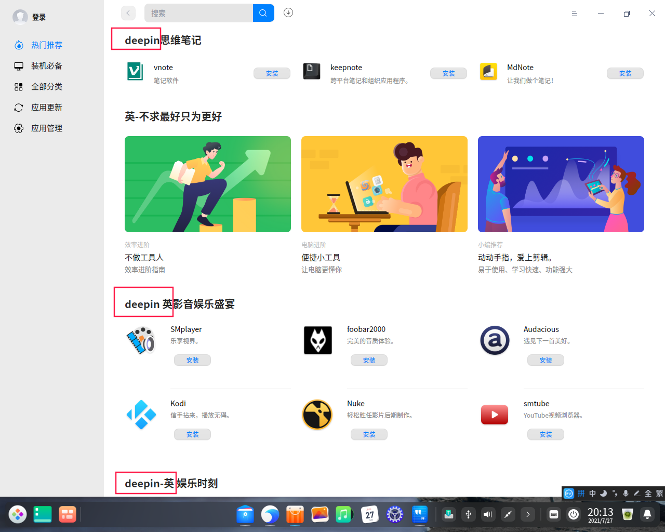The image size is (665, 532).
Task: Click the orange App Store dock icon
Action: 295,514
